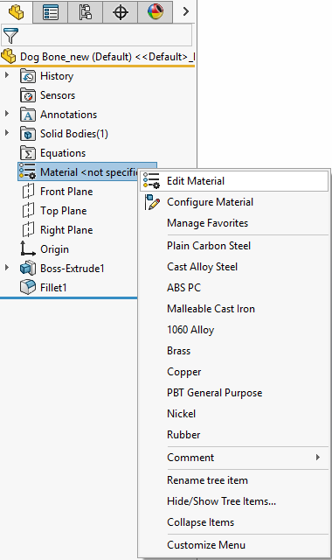Expand the Solid Bodies(1) folder
Image resolution: width=332 pixels, height=560 pixels.
point(7,133)
